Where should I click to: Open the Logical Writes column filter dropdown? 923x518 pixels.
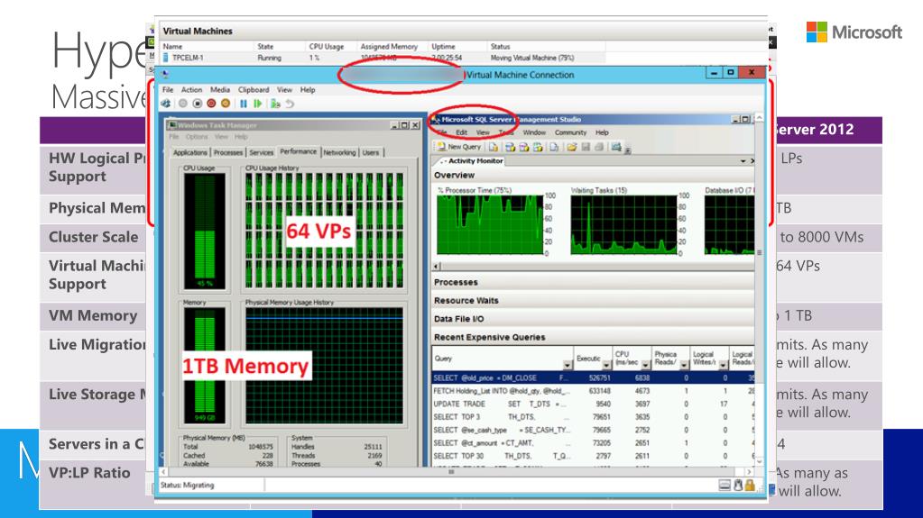tap(724, 365)
